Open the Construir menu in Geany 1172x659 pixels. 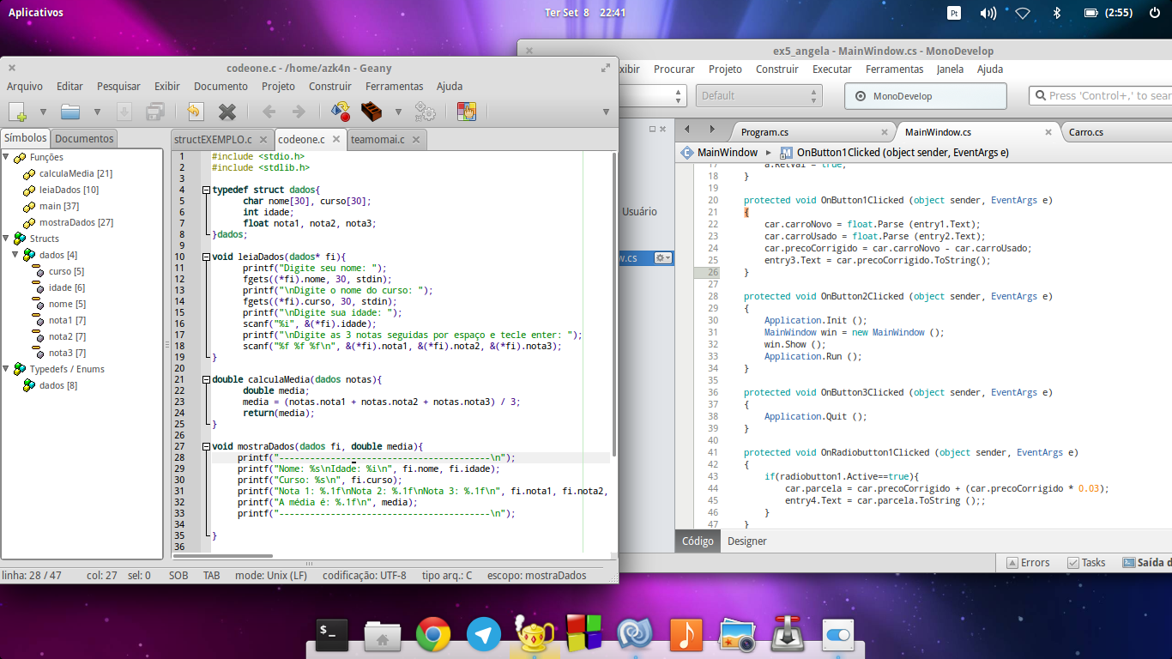point(330,86)
